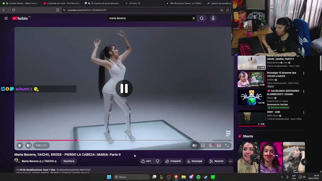Open the Kick app on the taskbar
The width and height of the screenshot is (322, 181).
(x=213, y=177)
